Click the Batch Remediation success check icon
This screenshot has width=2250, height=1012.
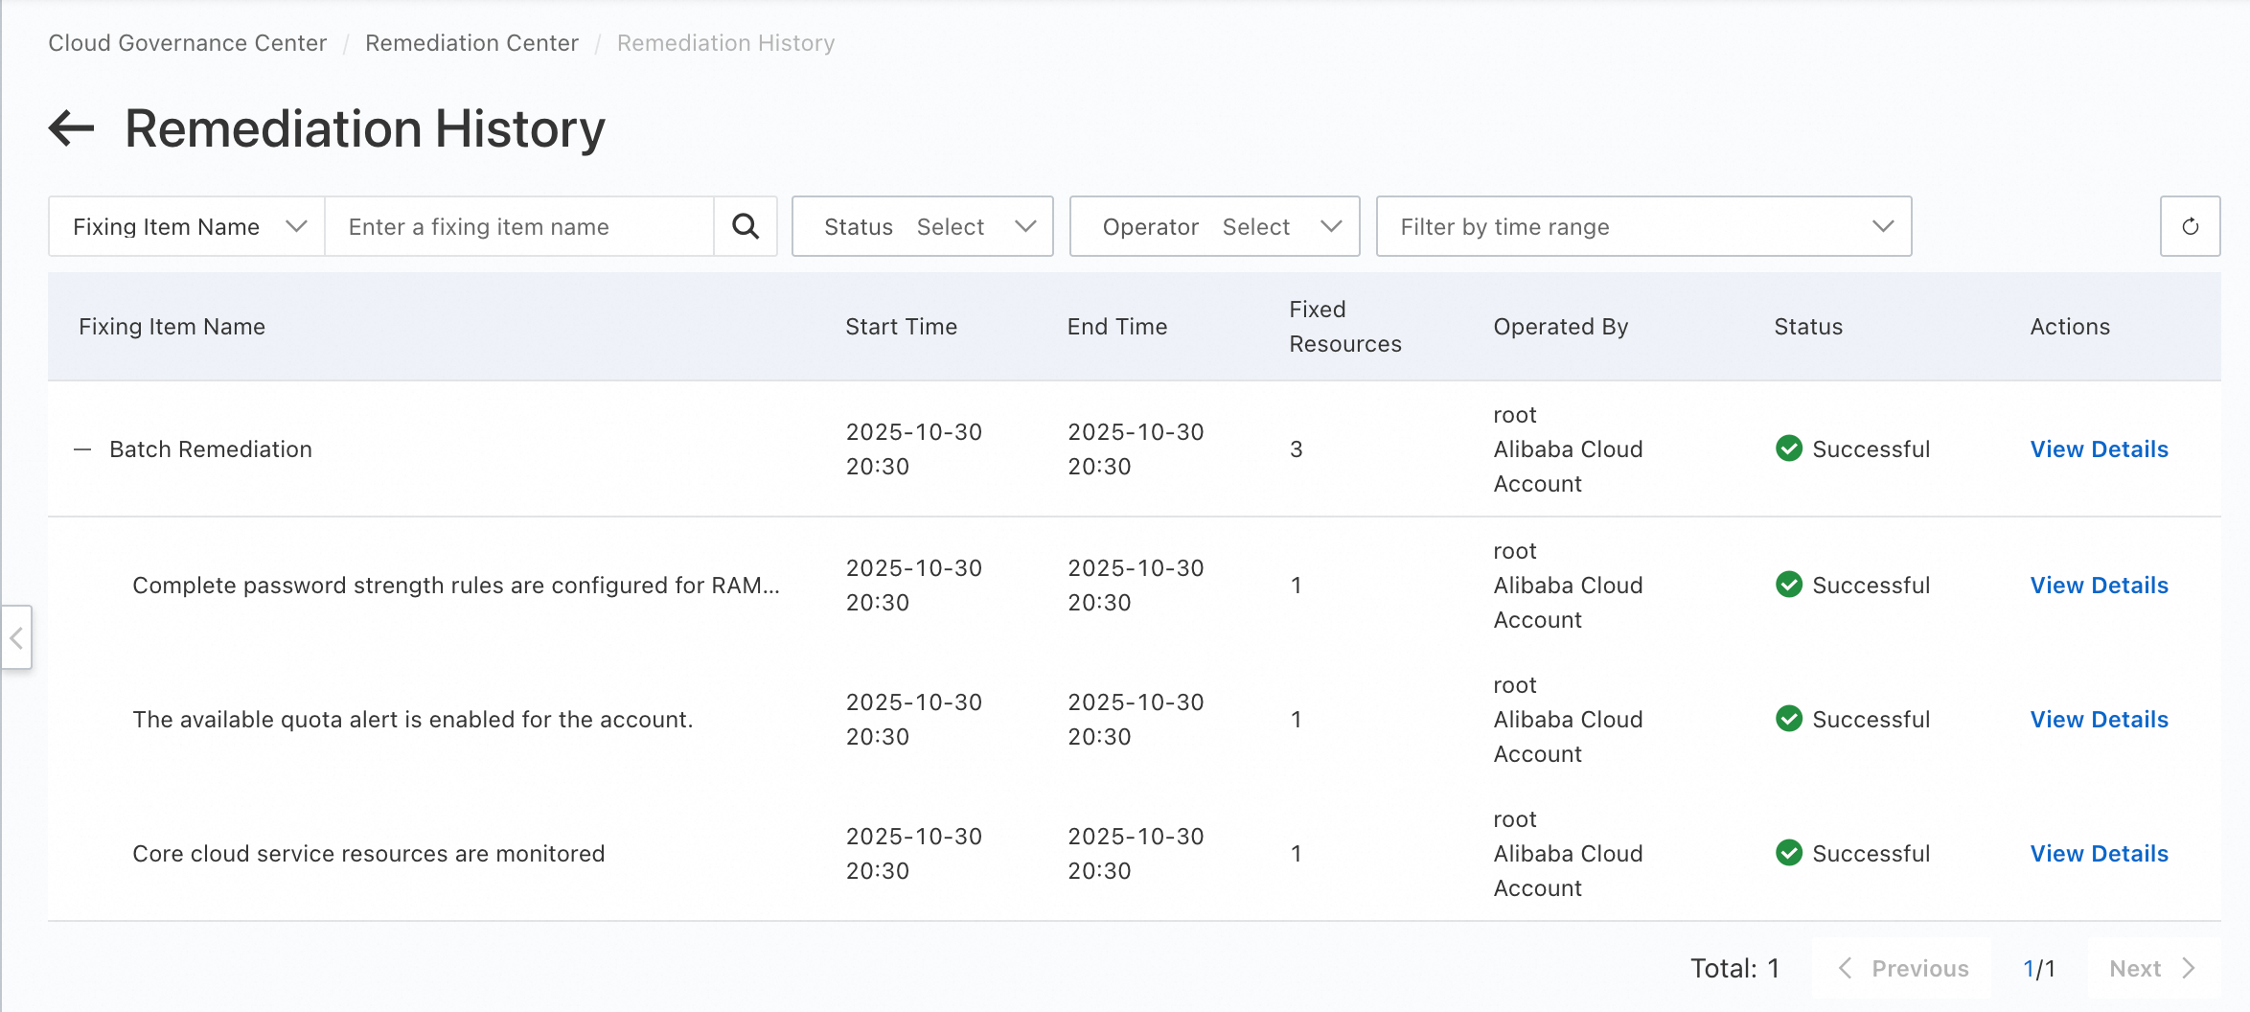pyautogui.click(x=1788, y=448)
